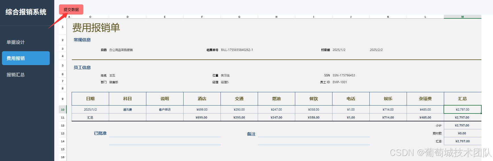Image resolution: width=493 pixels, height=161 pixels.
Task: Select row header 10
Action: click(63, 110)
